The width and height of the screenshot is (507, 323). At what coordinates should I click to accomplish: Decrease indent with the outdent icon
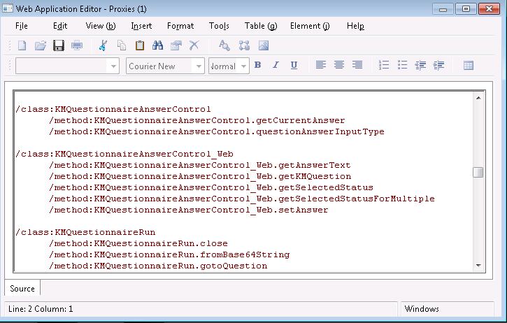click(420, 65)
